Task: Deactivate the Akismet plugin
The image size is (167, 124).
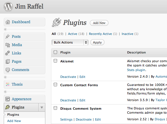Action: pyautogui.click(x=68, y=77)
